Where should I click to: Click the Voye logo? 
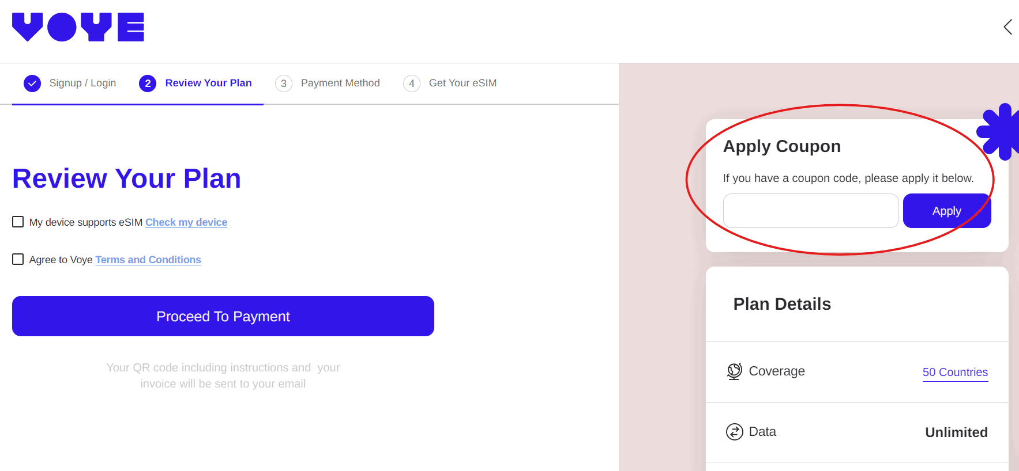[x=78, y=27]
